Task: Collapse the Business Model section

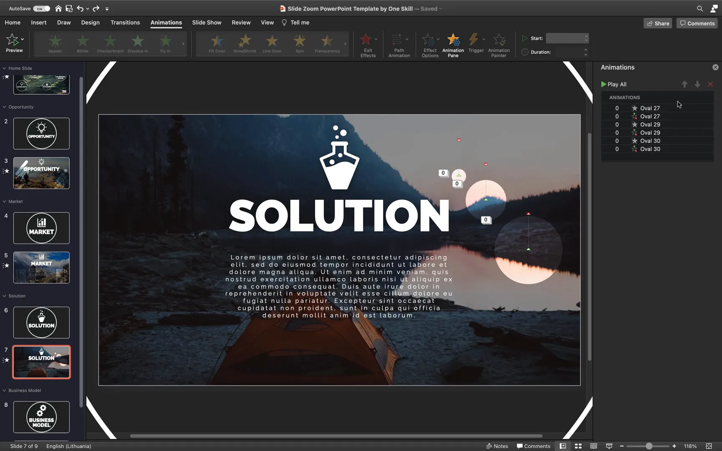Action: [4, 390]
